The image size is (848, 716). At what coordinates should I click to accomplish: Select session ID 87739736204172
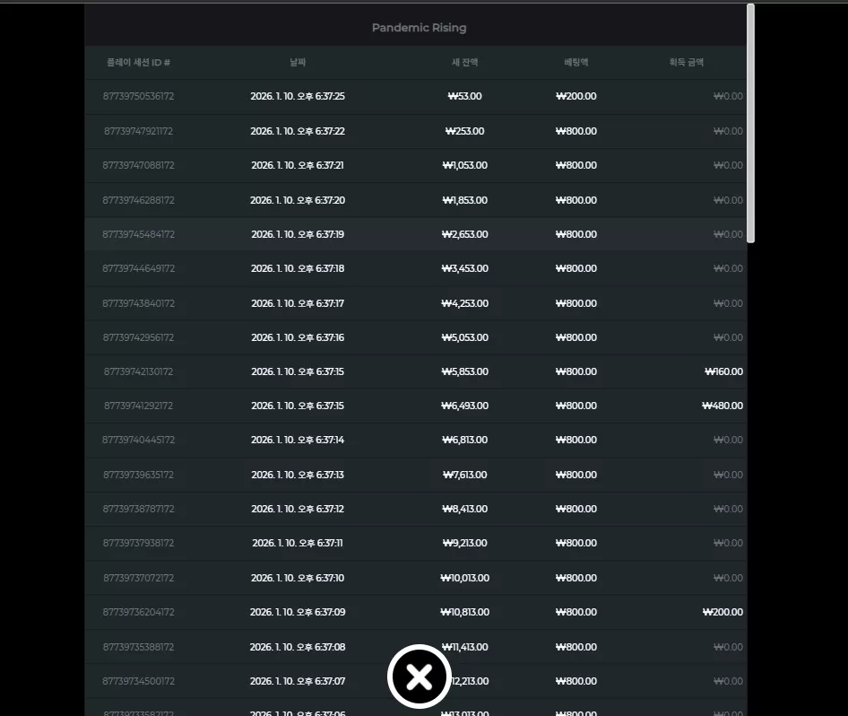138,612
